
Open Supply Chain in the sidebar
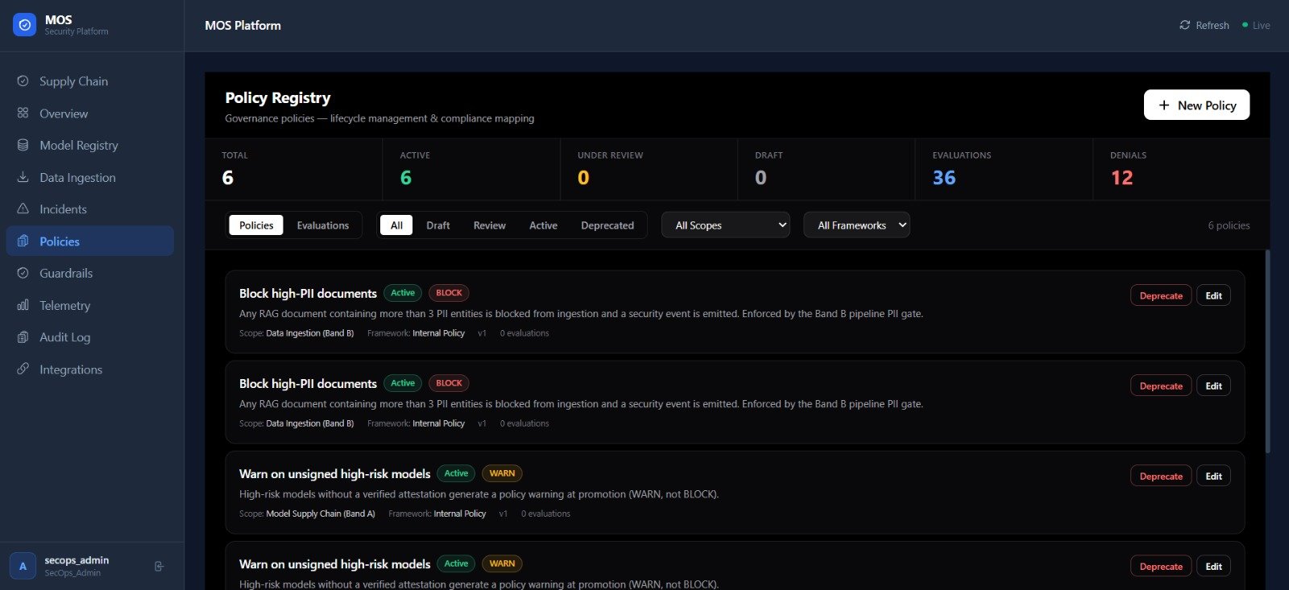click(x=89, y=81)
